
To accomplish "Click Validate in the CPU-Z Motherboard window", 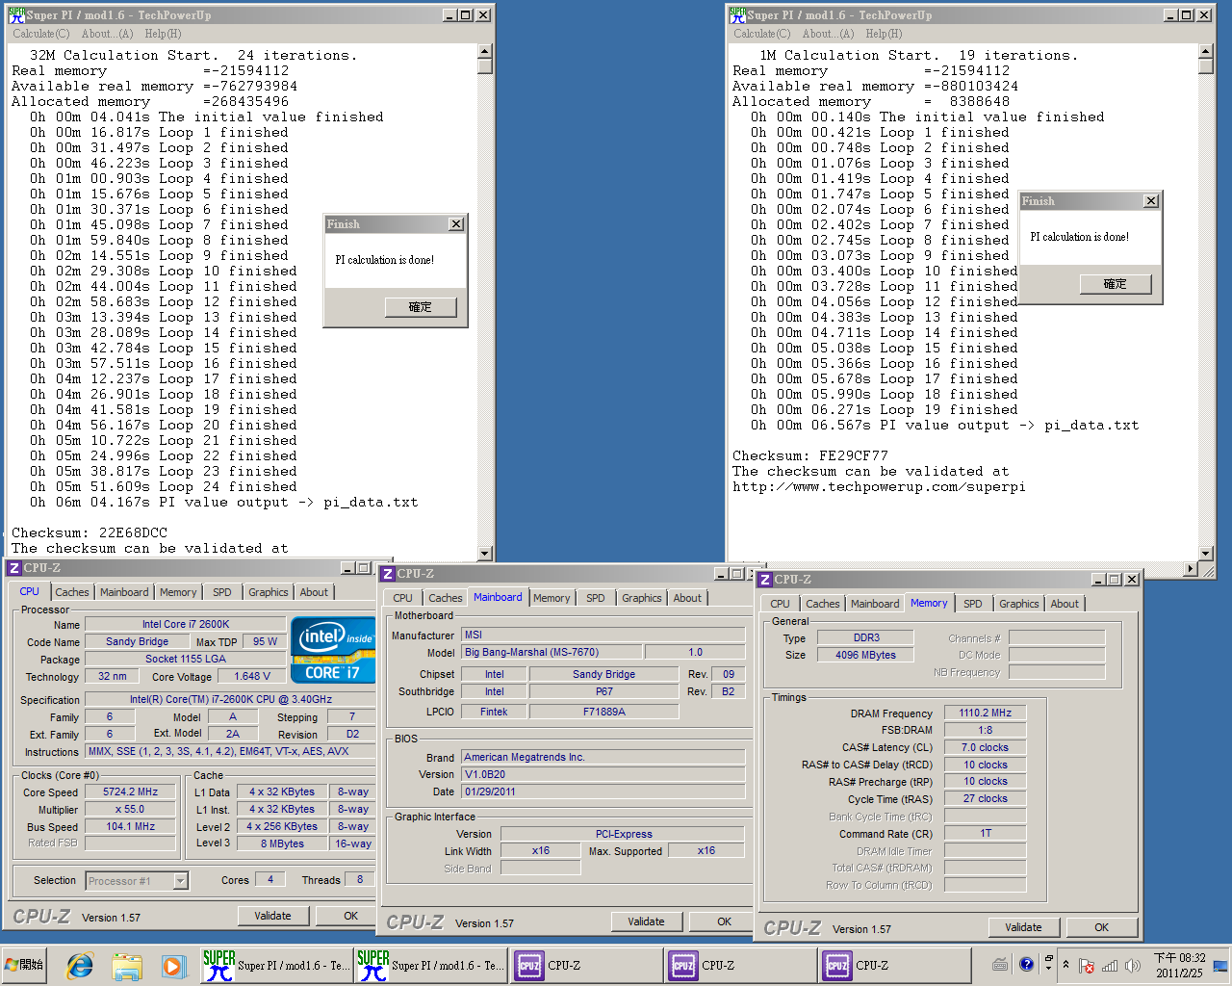I will (646, 921).
